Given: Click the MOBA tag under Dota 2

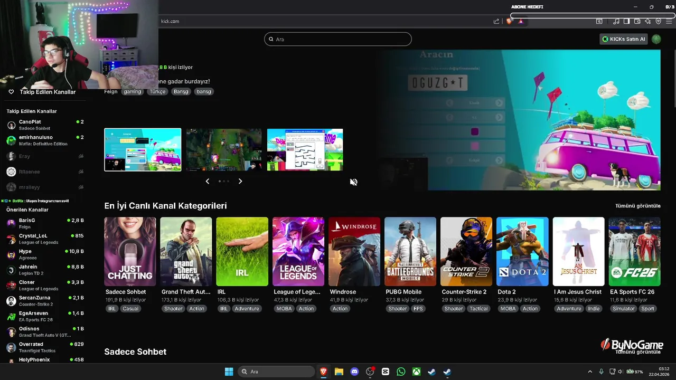Looking at the screenshot, I should click(x=508, y=309).
